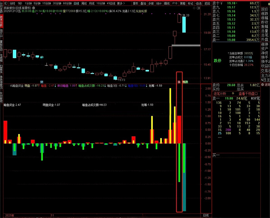This screenshot has height=218, width=270.
Task: Select the 10分钟 chart period
Action: tap(101, 3)
